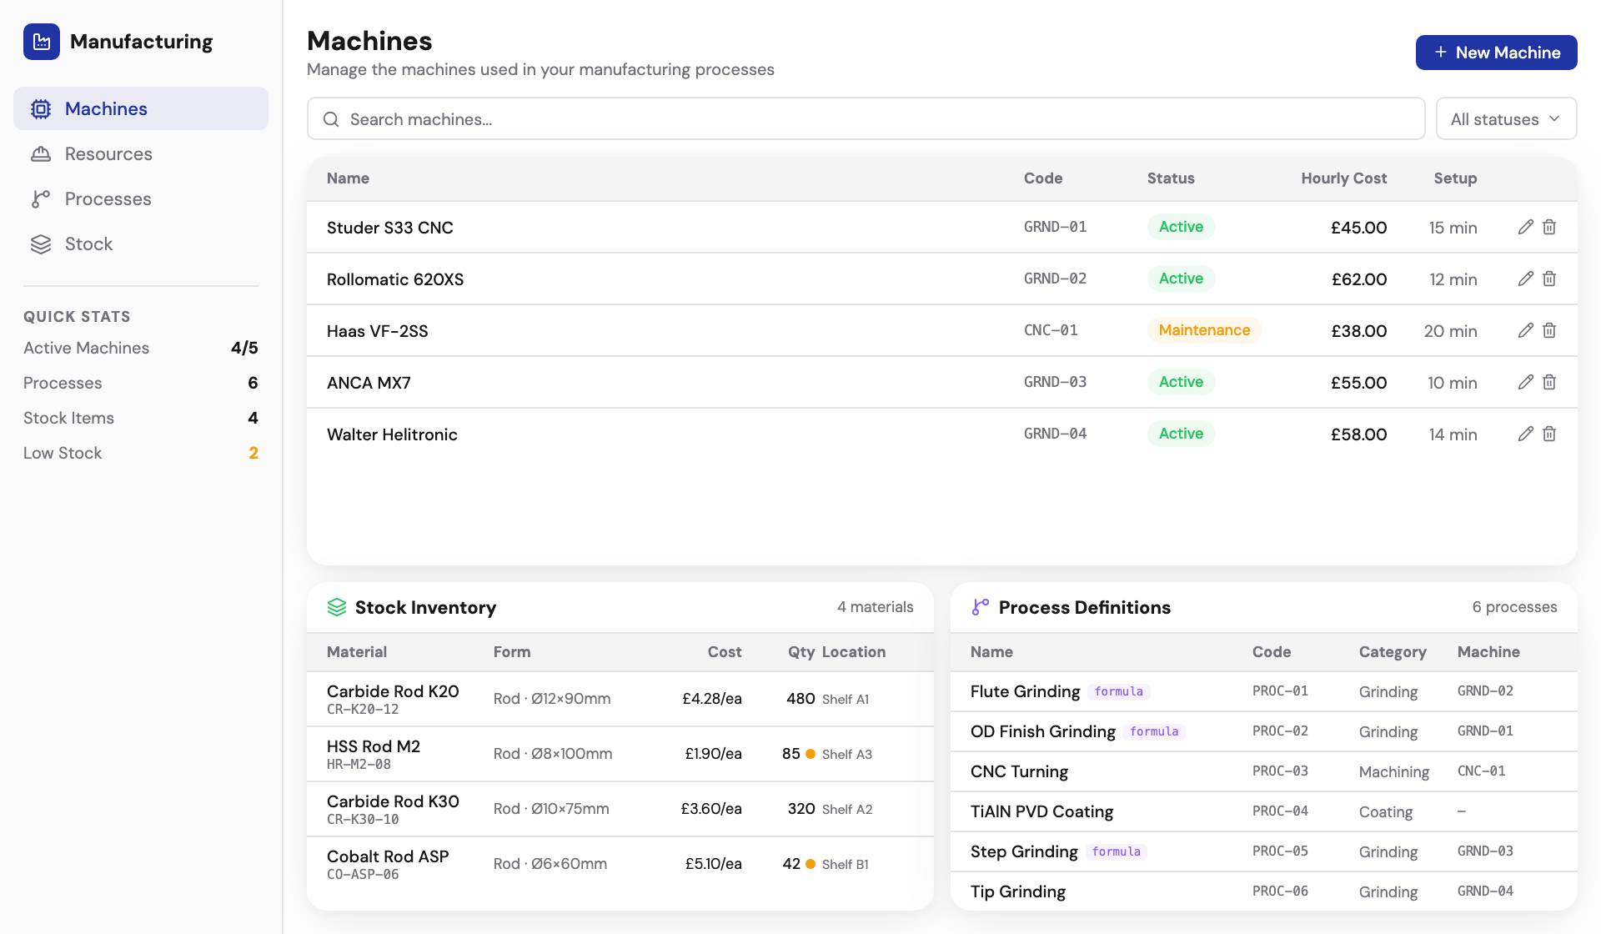The height and width of the screenshot is (934, 1601).
Task: Edit Walter Helitronic via its pencil icon
Action: (x=1526, y=434)
